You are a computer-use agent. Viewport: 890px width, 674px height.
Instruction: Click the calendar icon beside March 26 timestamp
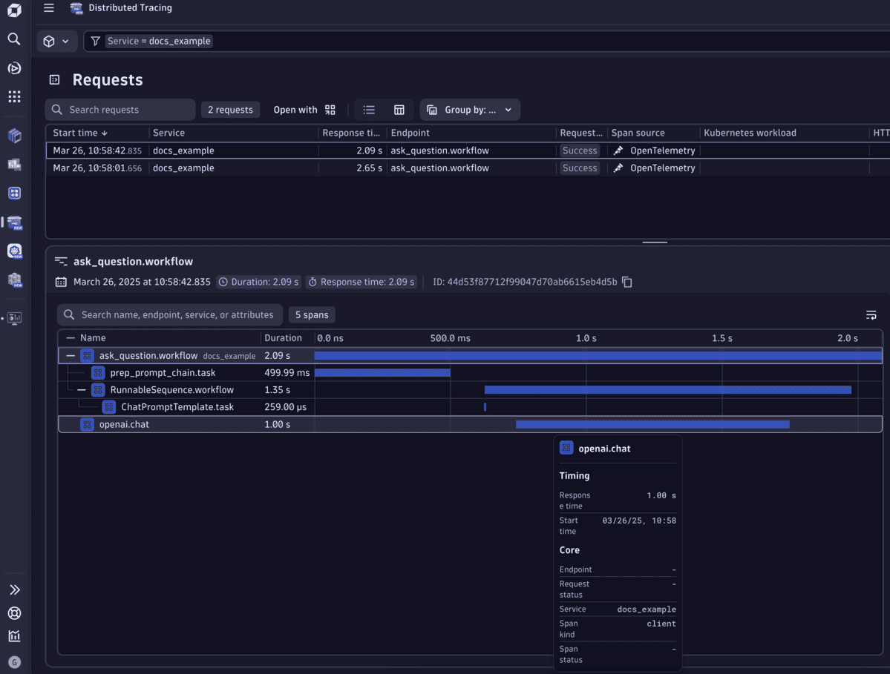(x=61, y=282)
